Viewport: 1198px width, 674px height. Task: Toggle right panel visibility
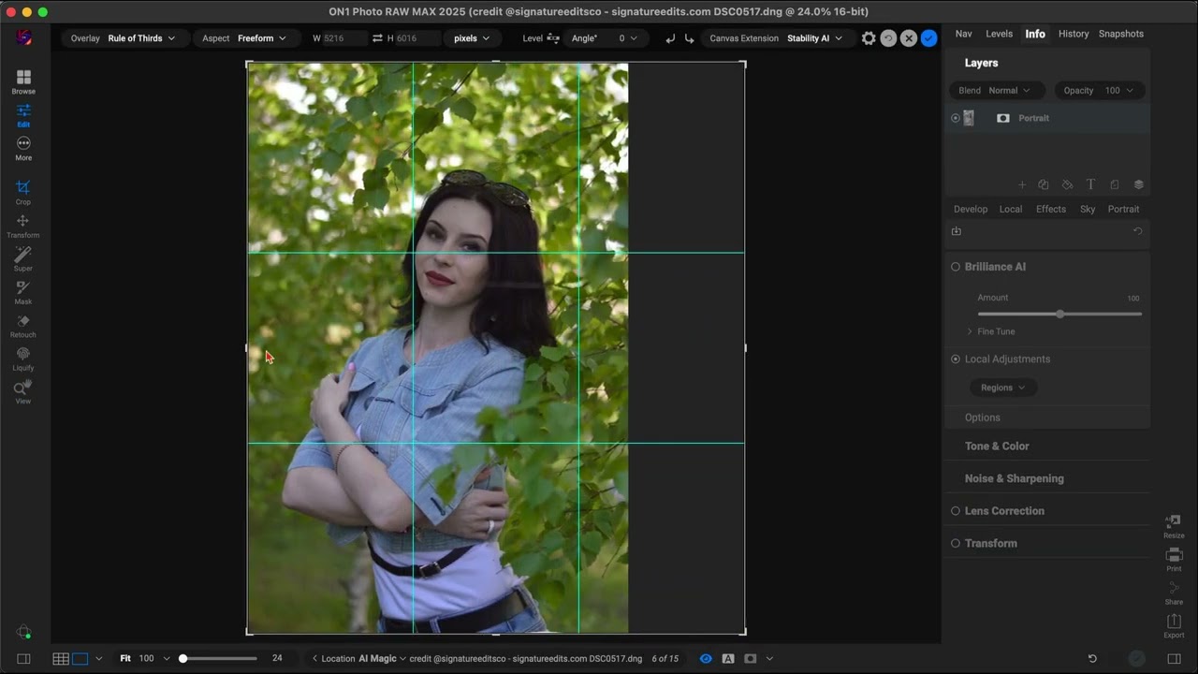point(1174,659)
